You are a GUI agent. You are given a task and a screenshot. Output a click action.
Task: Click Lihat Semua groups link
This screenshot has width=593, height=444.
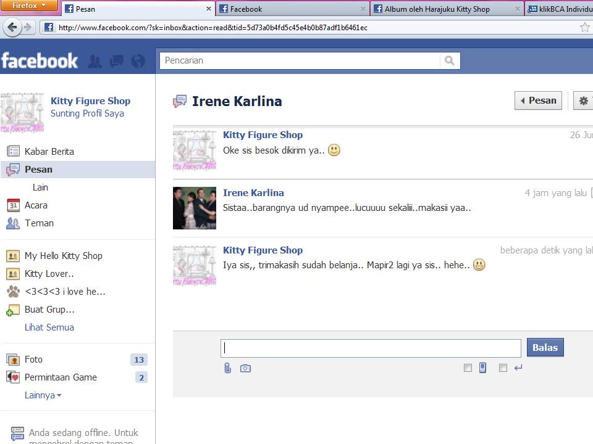(x=49, y=327)
